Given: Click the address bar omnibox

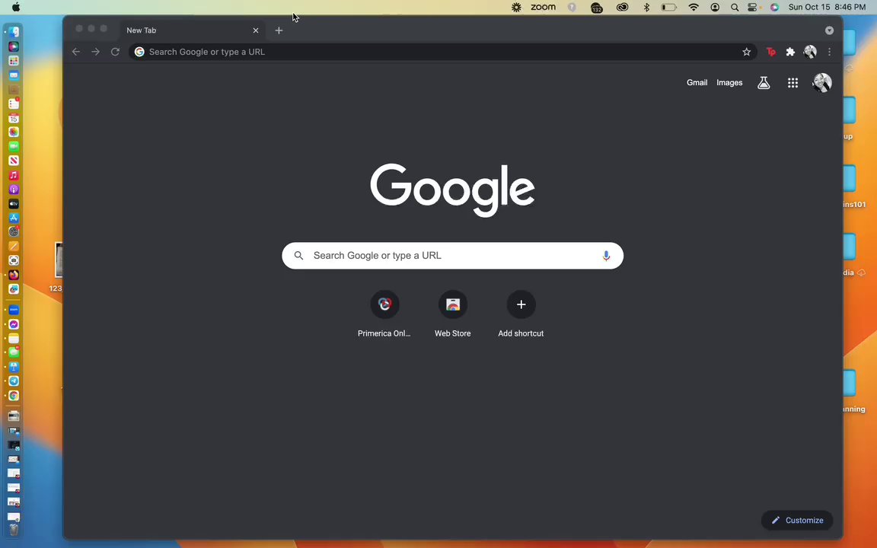Looking at the screenshot, I should [442, 52].
